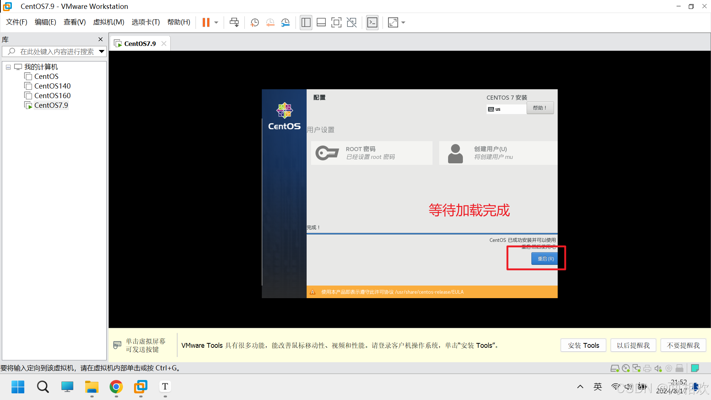Select the CentOS7.9 tab
The image size is (711, 400).
[x=140, y=44]
